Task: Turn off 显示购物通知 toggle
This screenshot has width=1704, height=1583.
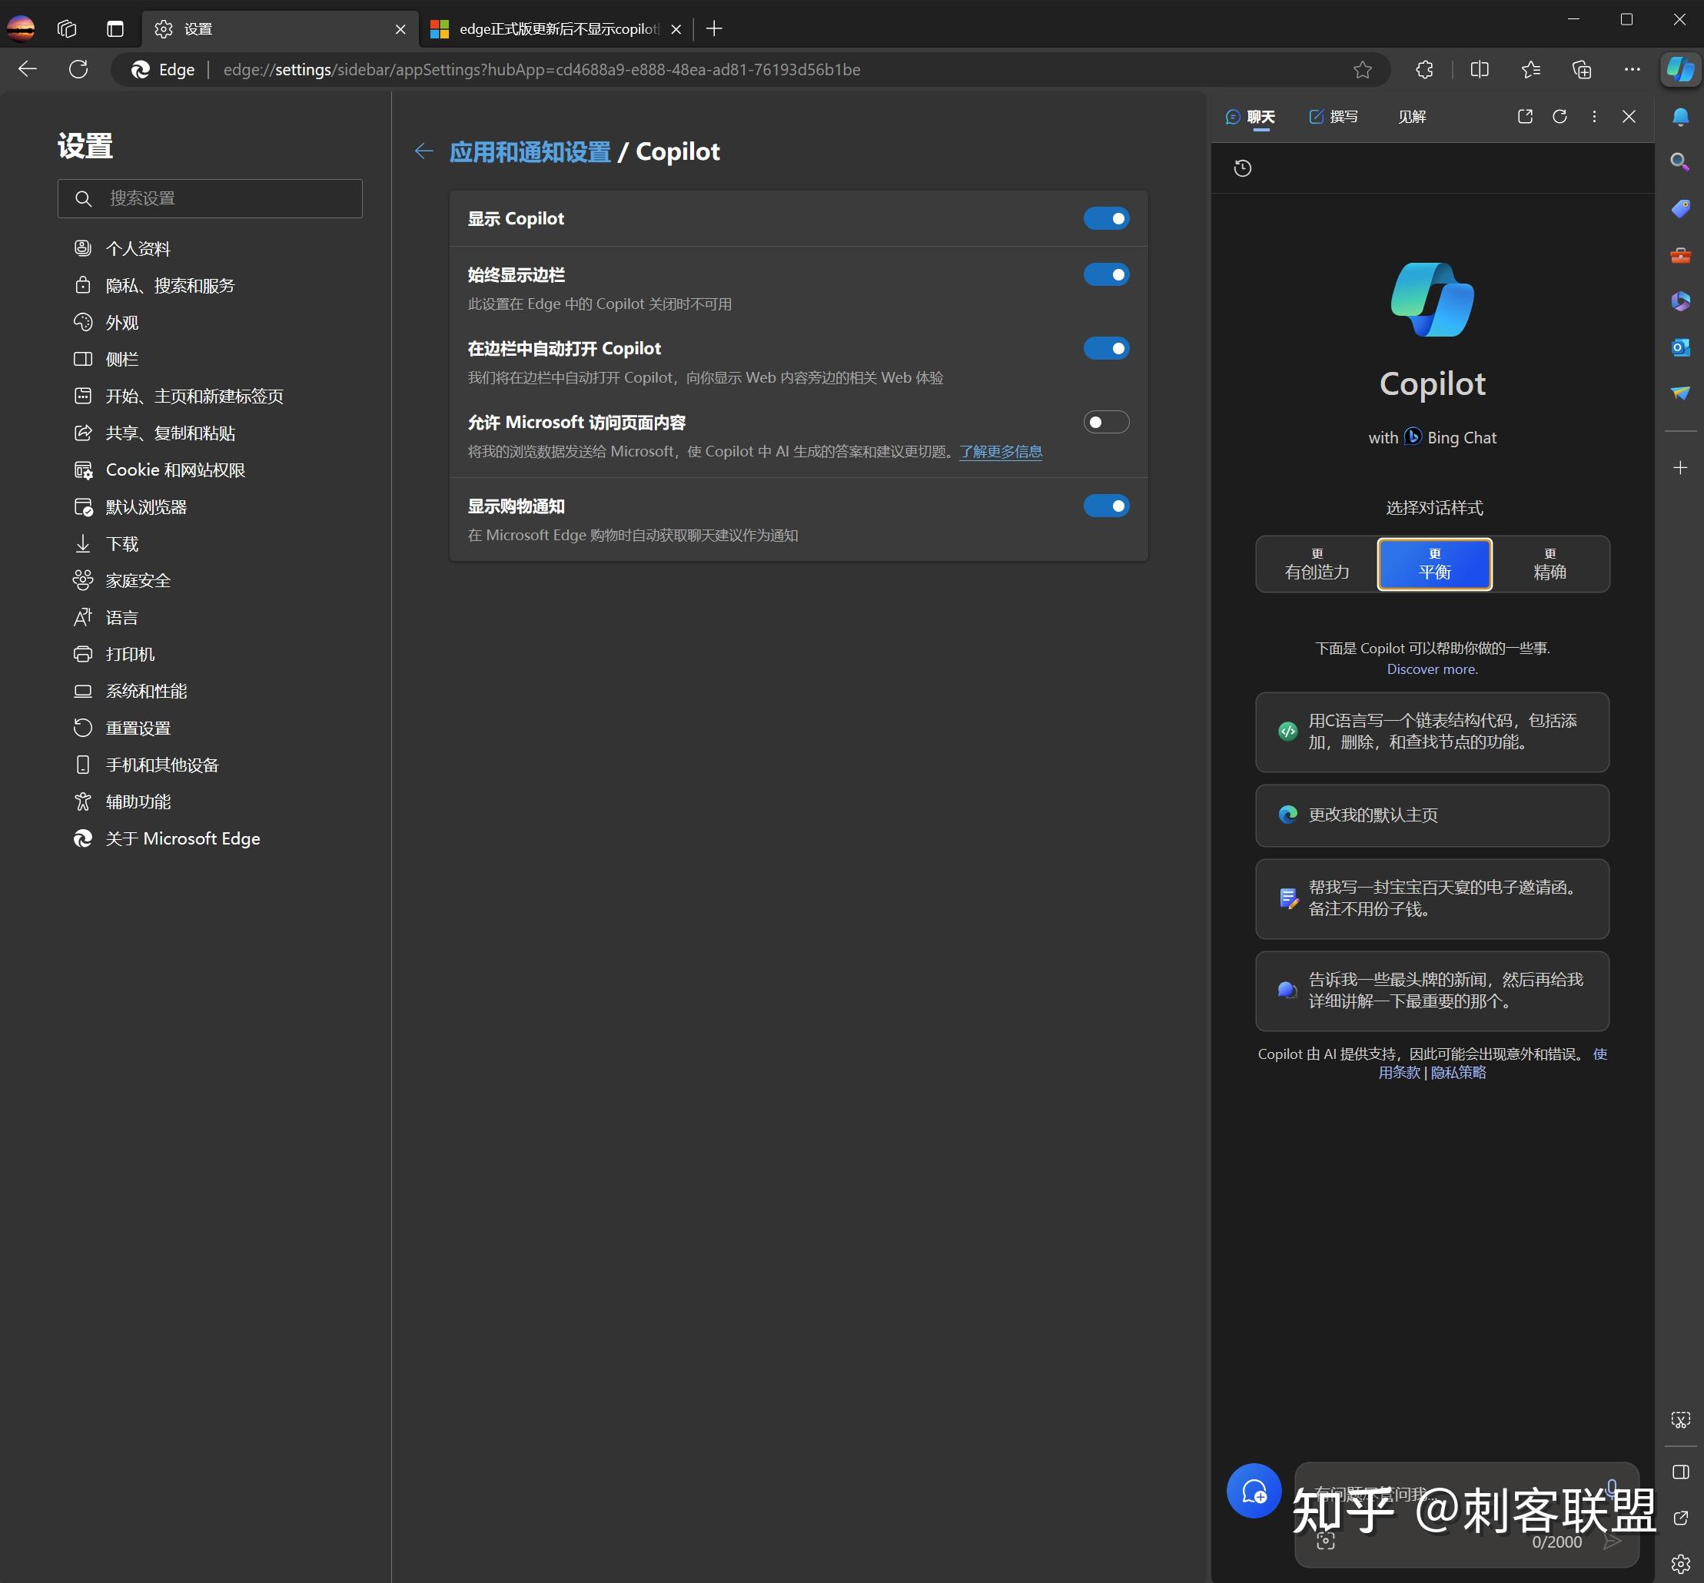Action: 1106,506
